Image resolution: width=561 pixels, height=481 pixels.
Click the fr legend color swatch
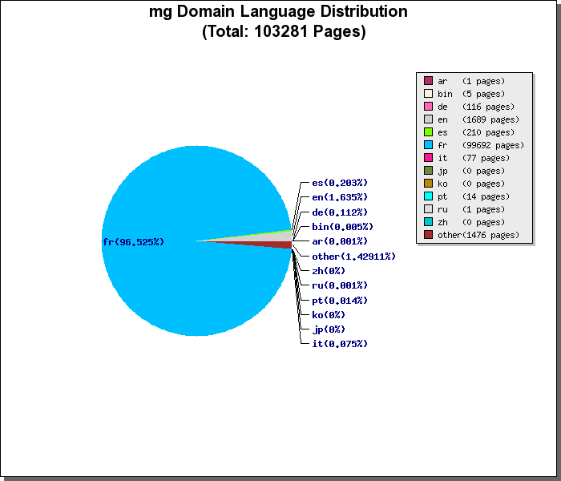pos(428,145)
